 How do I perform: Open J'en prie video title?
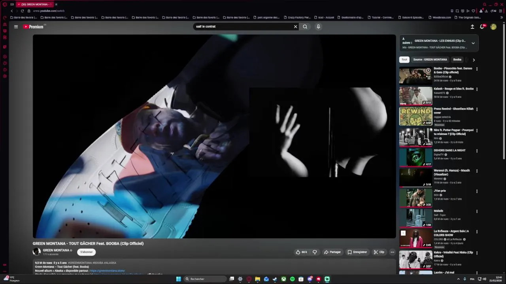(x=440, y=191)
